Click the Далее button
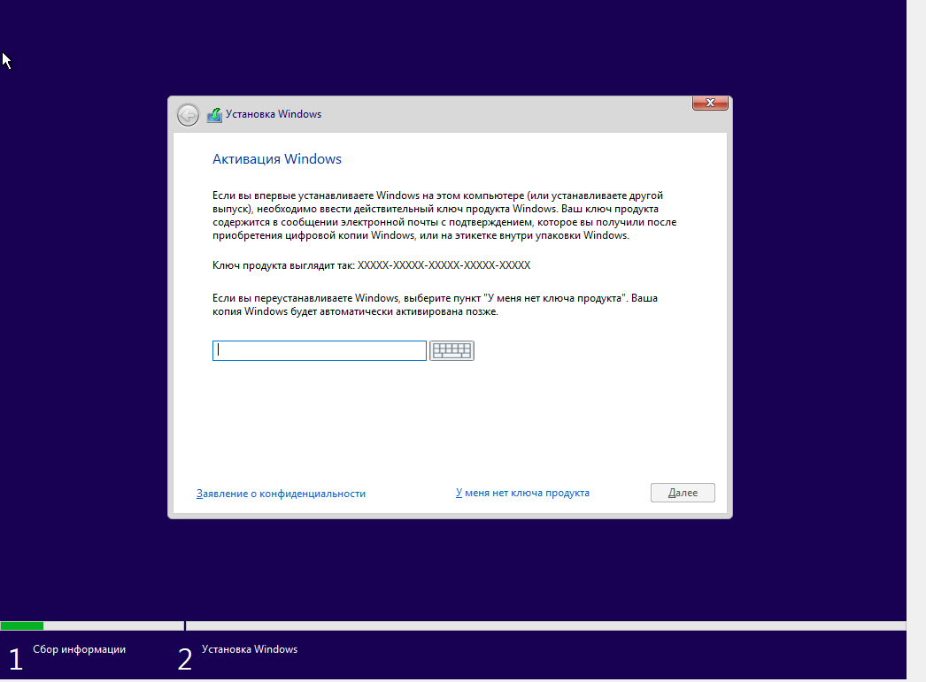The image size is (926, 682). pos(683,493)
